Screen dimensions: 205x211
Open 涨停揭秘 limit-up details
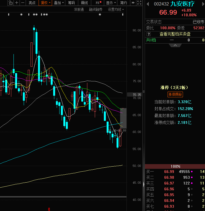[x=175, y=94]
